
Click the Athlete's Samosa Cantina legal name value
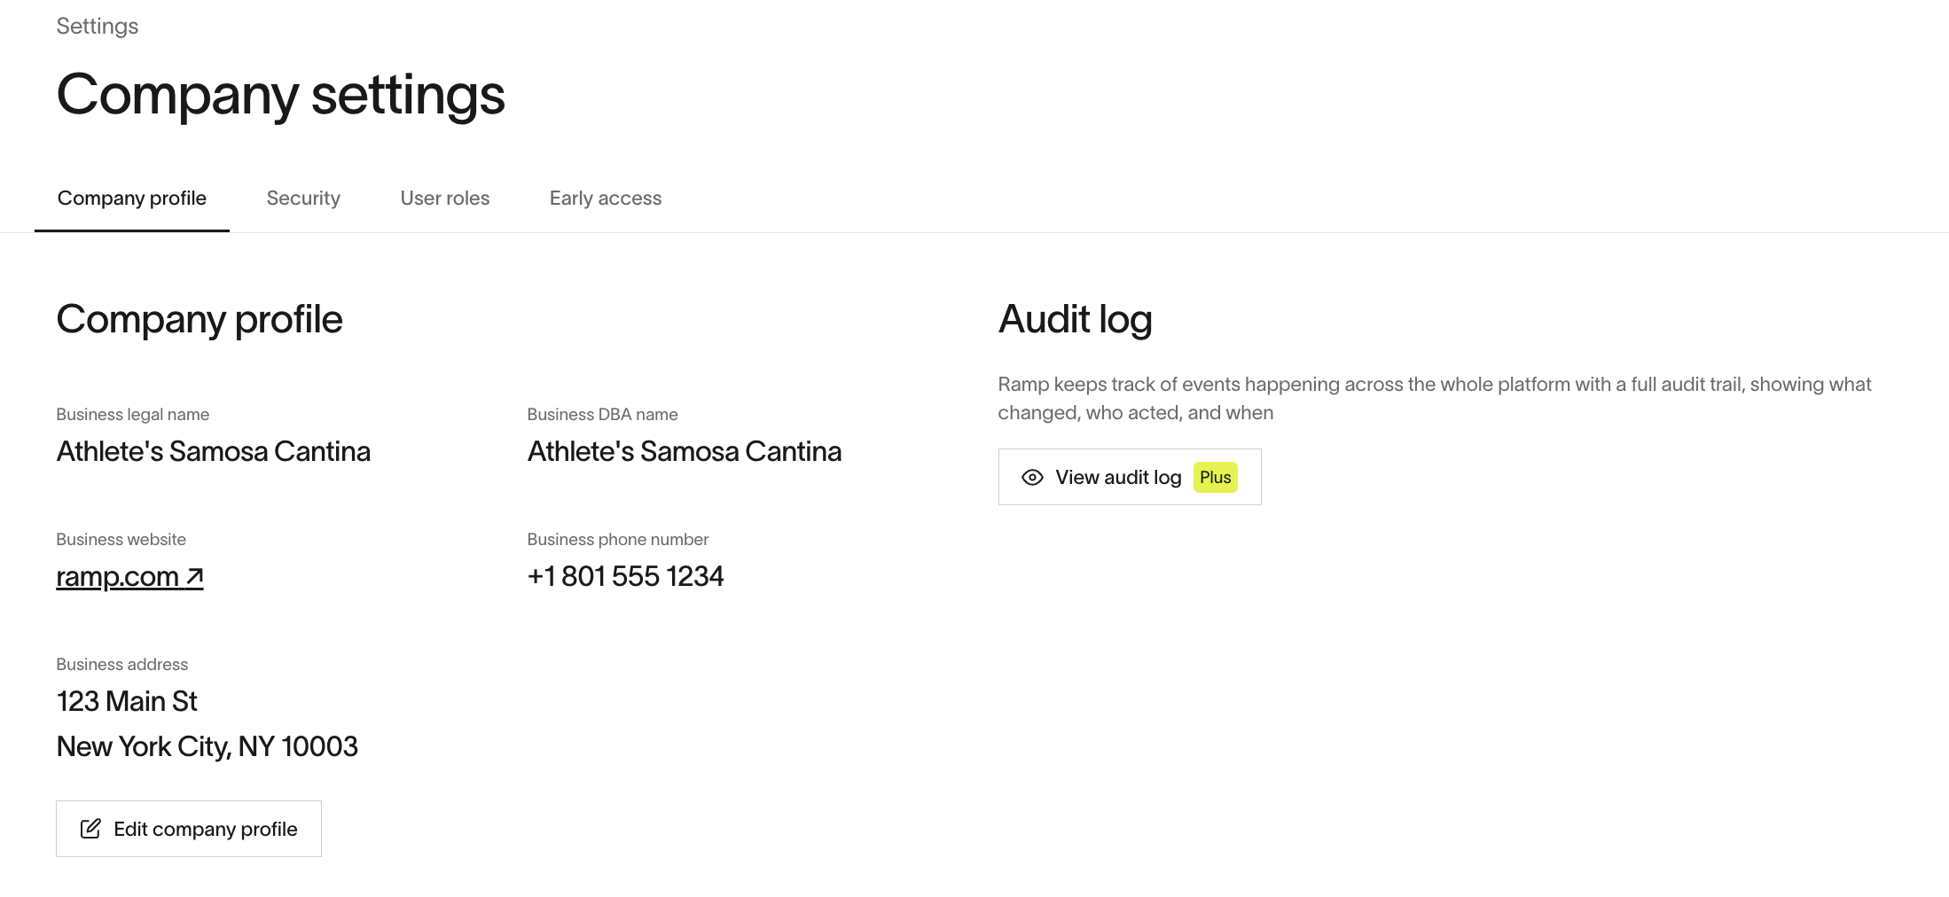coord(214,452)
